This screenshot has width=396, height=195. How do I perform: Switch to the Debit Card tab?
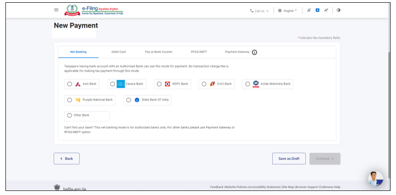[118, 52]
